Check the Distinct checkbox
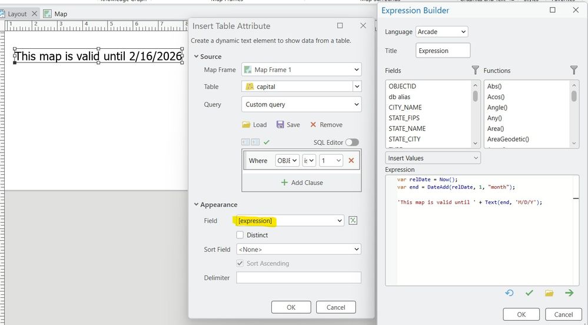Image resolution: width=588 pixels, height=325 pixels. 240,235
